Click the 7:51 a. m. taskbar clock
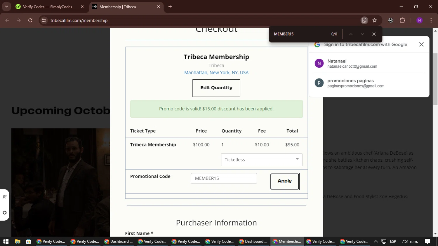 (x=410, y=241)
